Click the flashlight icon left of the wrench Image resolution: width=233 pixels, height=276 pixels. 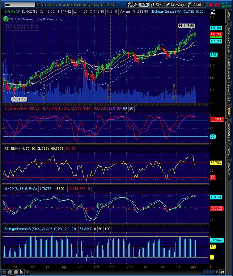pos(130,5)
